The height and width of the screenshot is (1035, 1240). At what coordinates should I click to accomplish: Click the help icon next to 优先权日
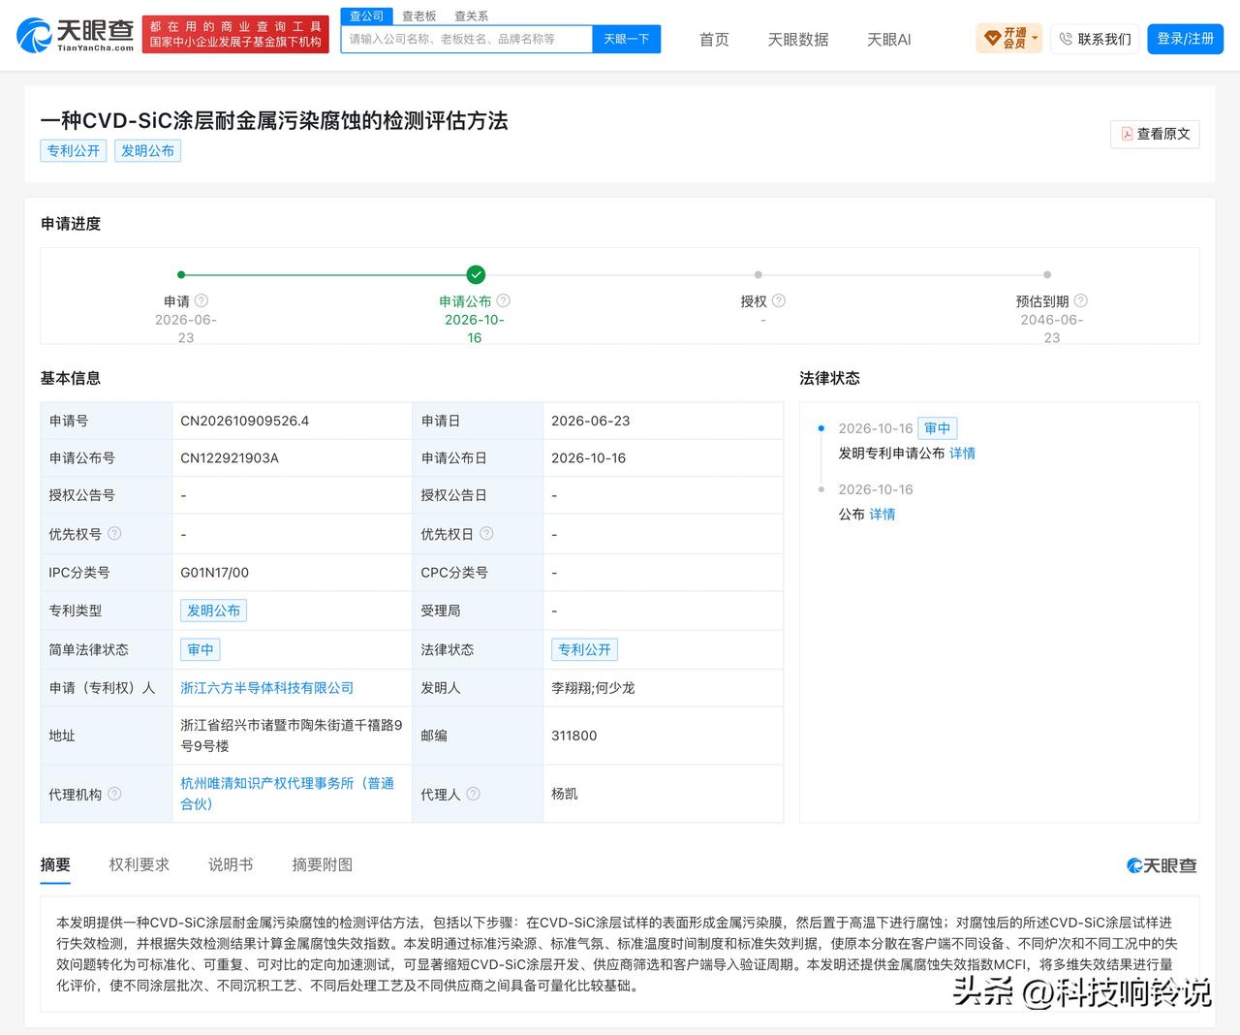coord(486,533)
